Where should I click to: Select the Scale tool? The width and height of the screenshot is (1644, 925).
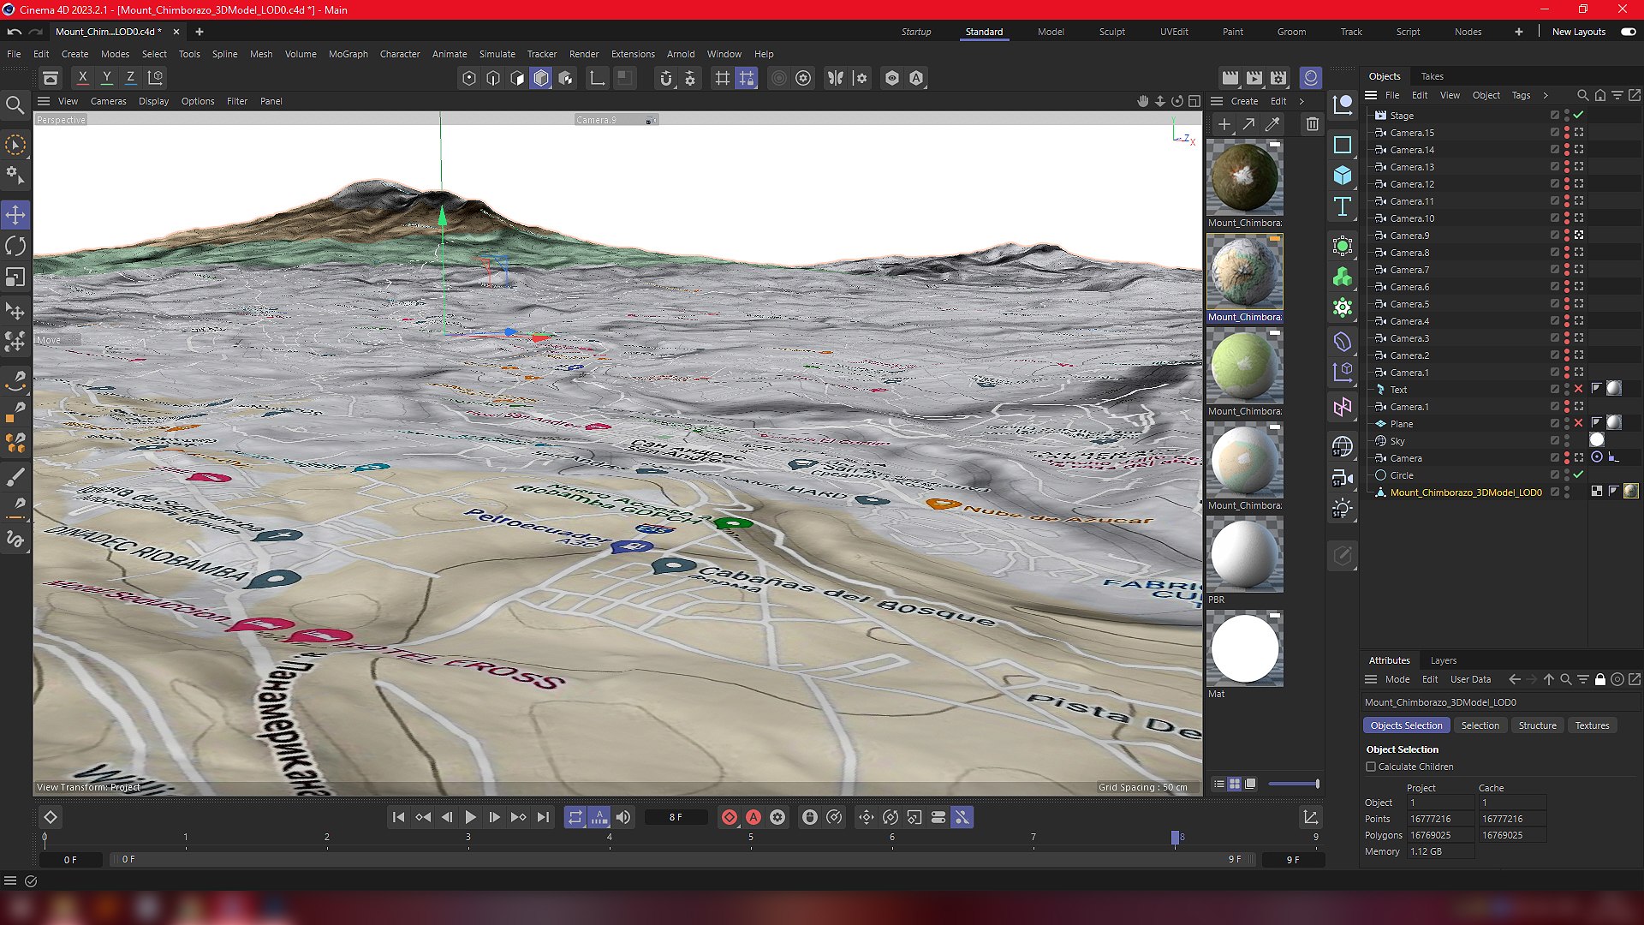pos(15,277)
